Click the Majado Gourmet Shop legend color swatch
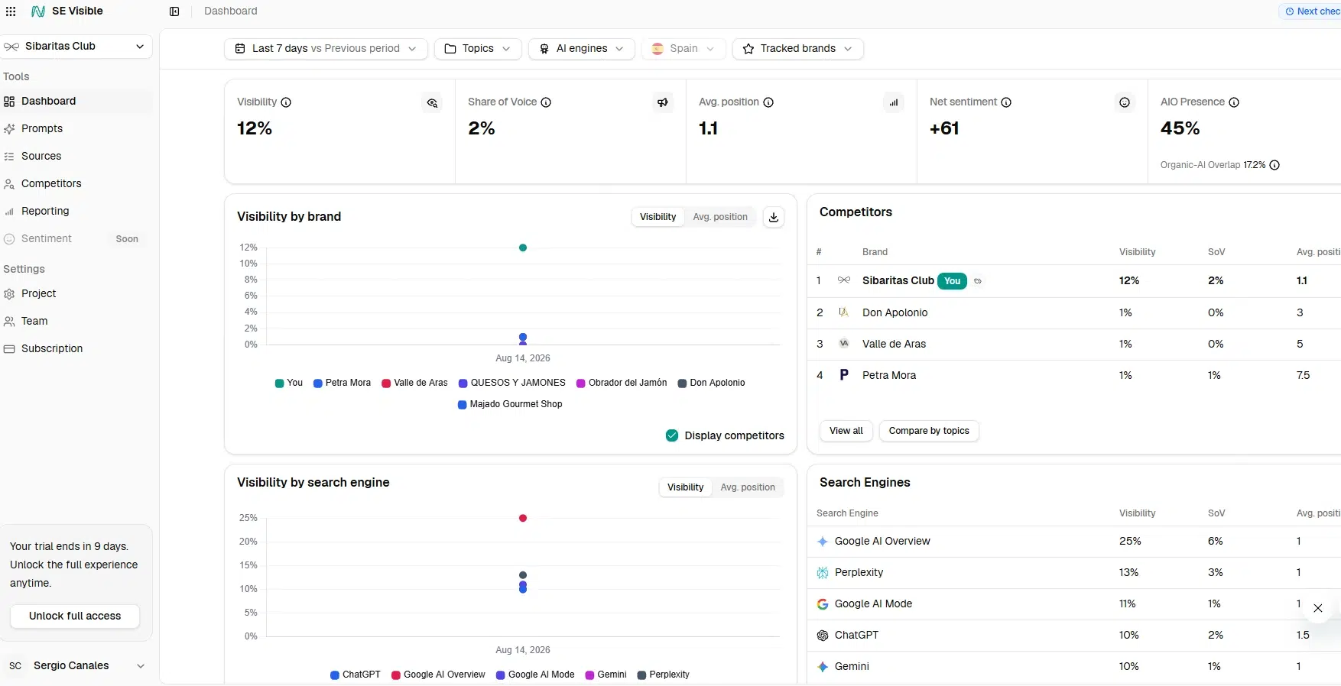The image size is (1341, 686). pos(463,405)
